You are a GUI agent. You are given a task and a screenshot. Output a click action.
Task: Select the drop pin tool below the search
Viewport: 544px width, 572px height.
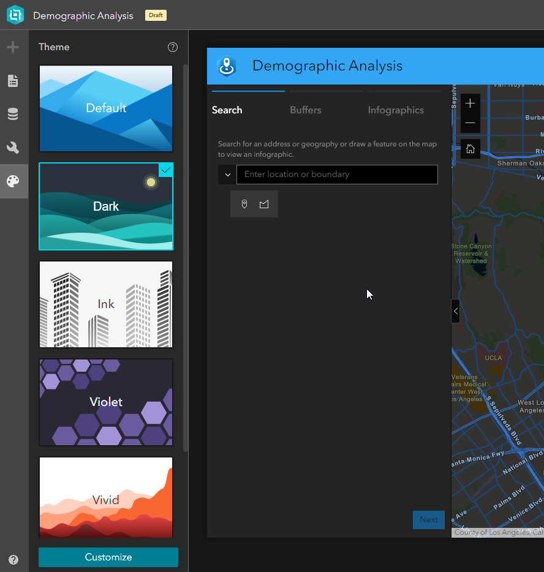click(244, 203)
